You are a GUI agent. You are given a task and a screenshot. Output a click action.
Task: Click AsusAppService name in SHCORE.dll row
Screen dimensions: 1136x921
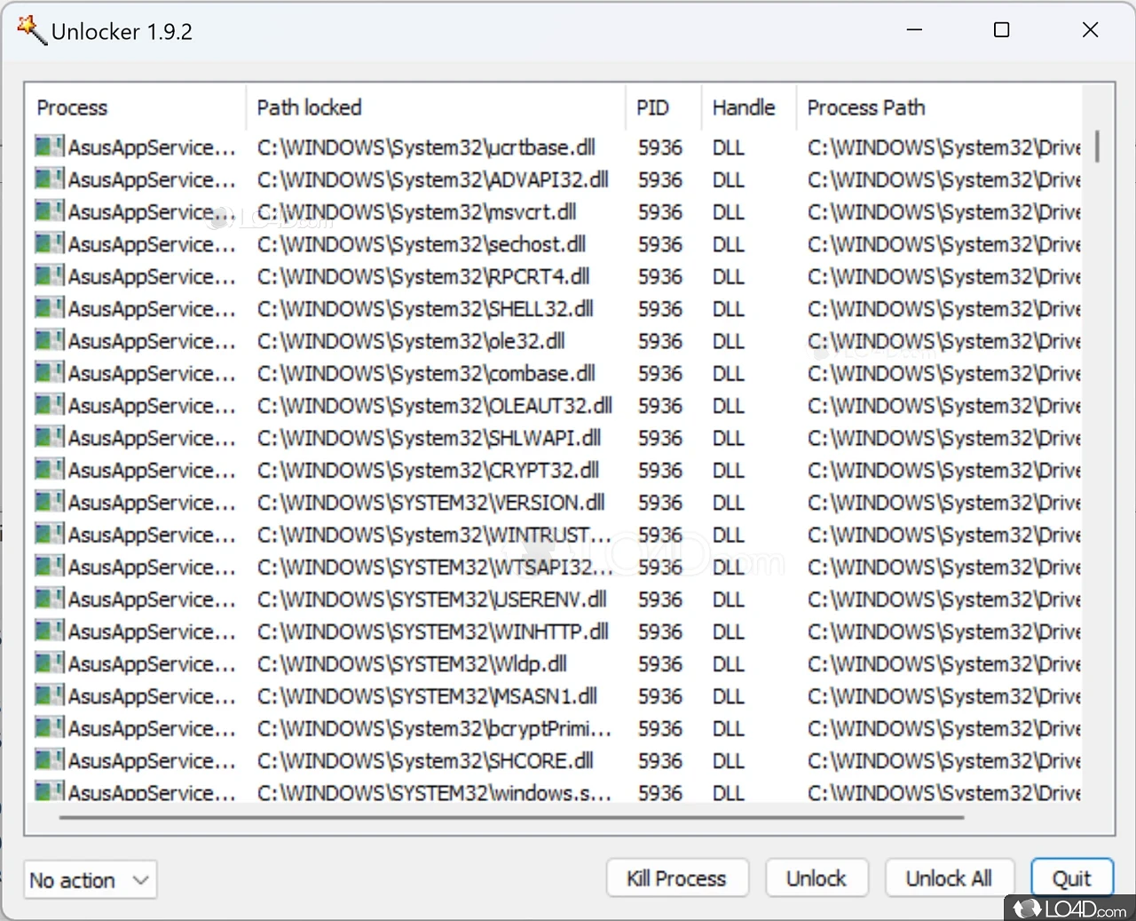pyautogui.click(x=152, y=760)
